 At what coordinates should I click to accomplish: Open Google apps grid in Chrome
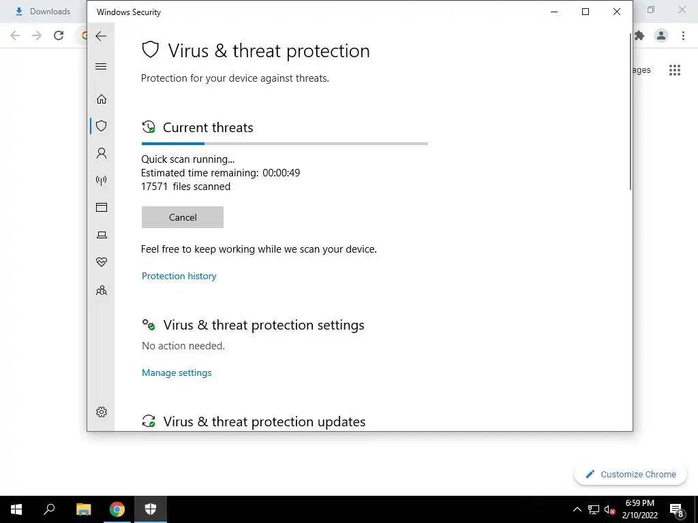[x=675, y=70]
